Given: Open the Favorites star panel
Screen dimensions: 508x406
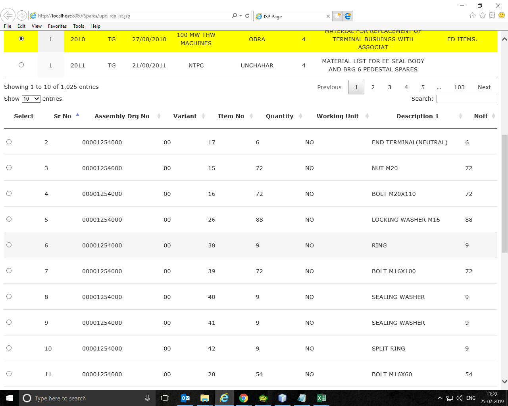Looking at the screenshot, I should coord(481,15).
